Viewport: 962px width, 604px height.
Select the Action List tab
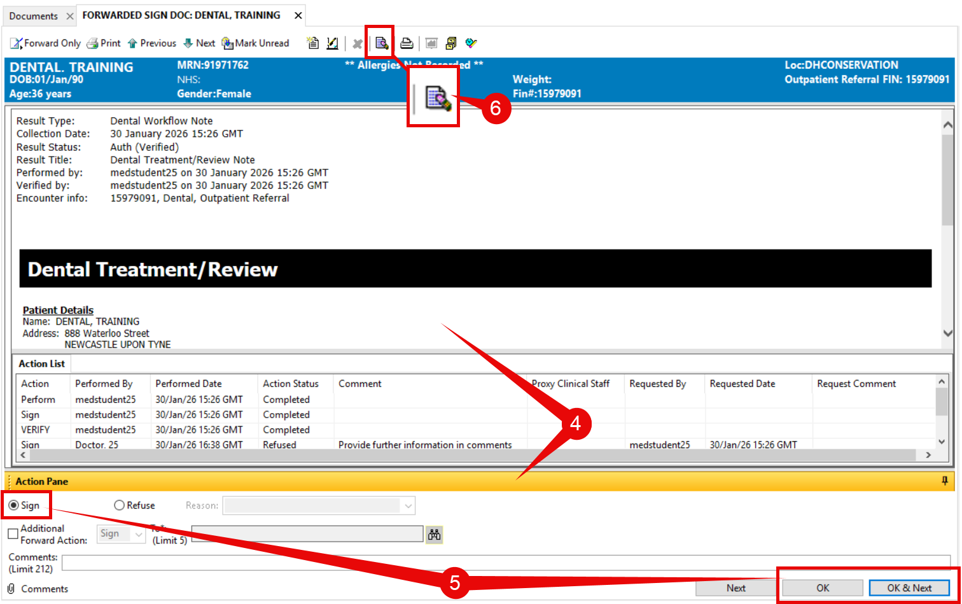point(41,363)
